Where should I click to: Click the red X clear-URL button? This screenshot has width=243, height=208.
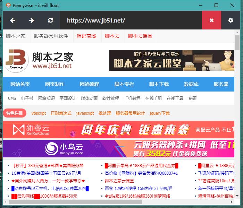click(211, 20)
